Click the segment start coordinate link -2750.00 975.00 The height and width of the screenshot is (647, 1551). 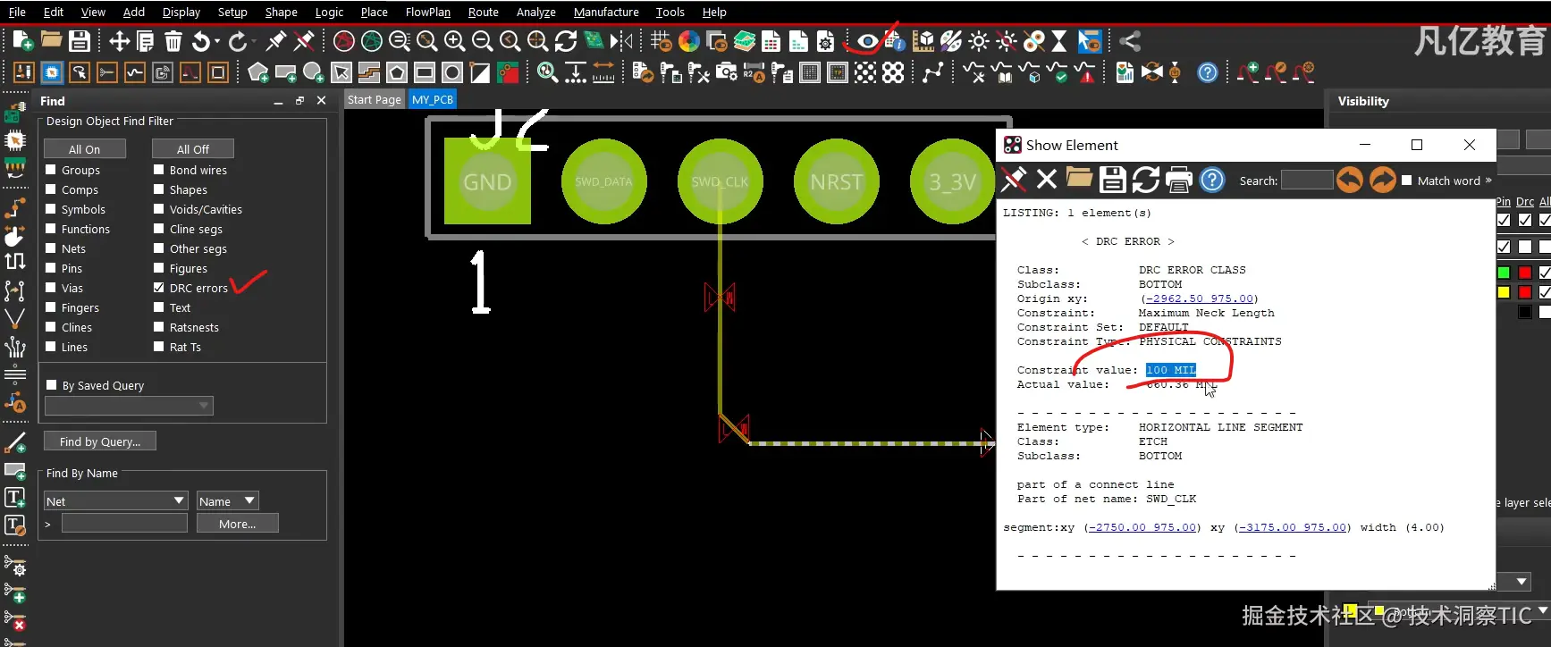1142,527
